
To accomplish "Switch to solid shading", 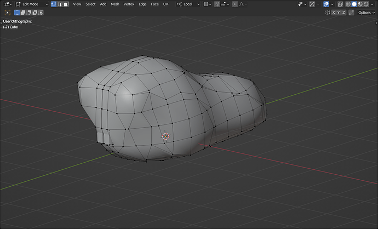I will [354, 4].
